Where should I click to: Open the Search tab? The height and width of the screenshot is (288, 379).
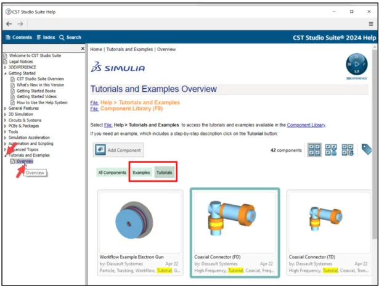pyautogui.click(x=70, y=37)
